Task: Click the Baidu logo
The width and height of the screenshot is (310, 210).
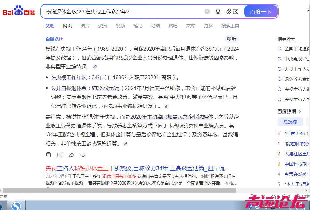Action: 18,11
